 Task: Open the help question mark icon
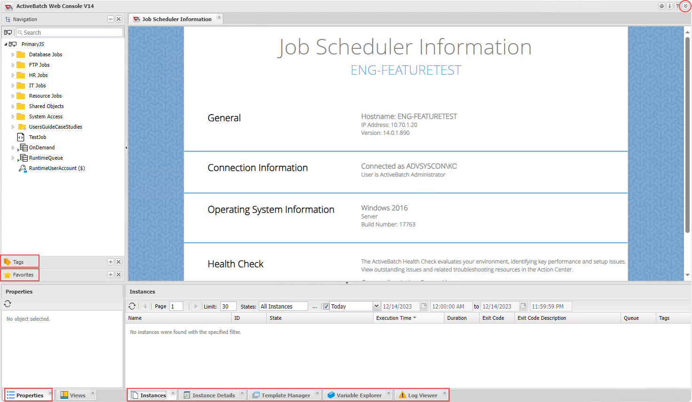click(x=677, y=6)
